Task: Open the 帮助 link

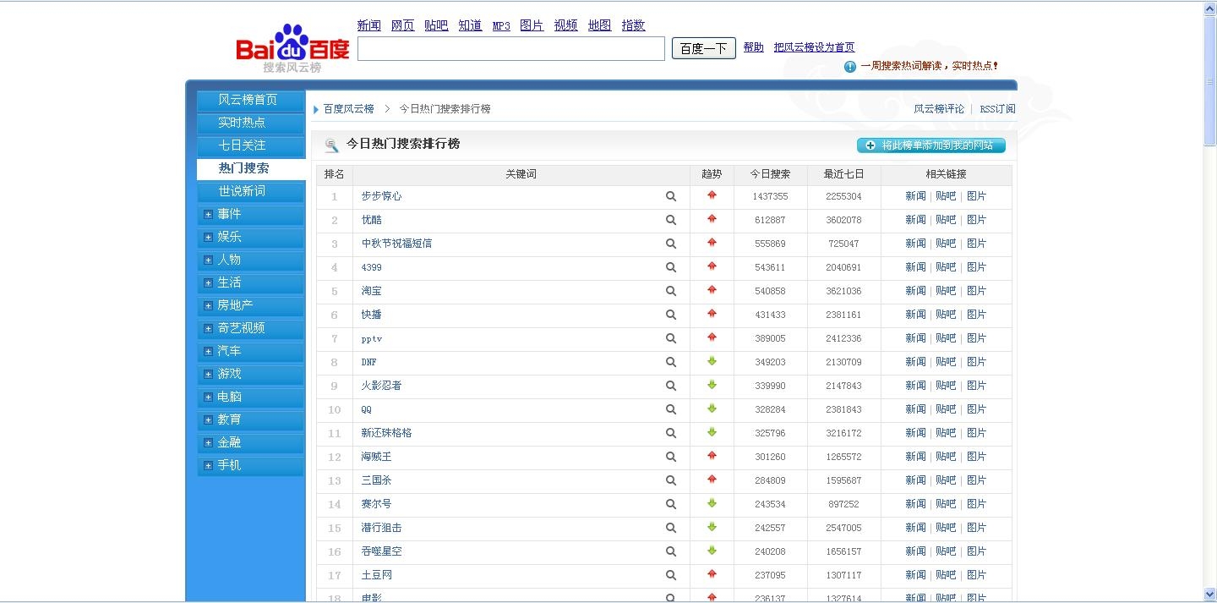Action: (754, 47)
